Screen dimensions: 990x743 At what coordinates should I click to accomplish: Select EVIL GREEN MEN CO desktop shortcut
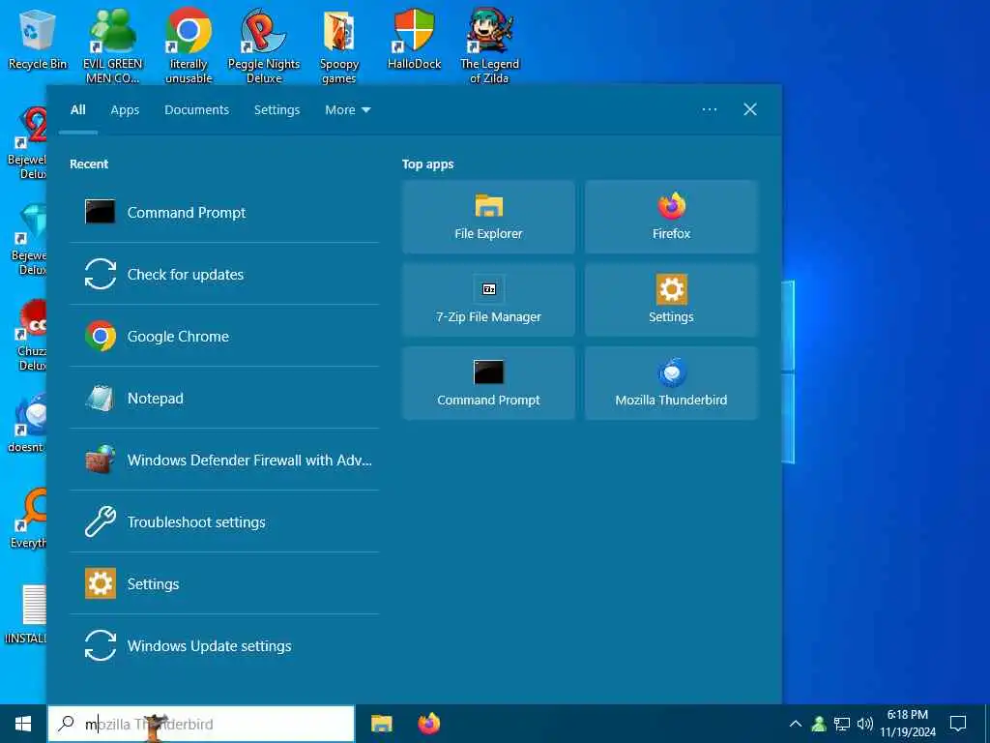click(113, 45)
